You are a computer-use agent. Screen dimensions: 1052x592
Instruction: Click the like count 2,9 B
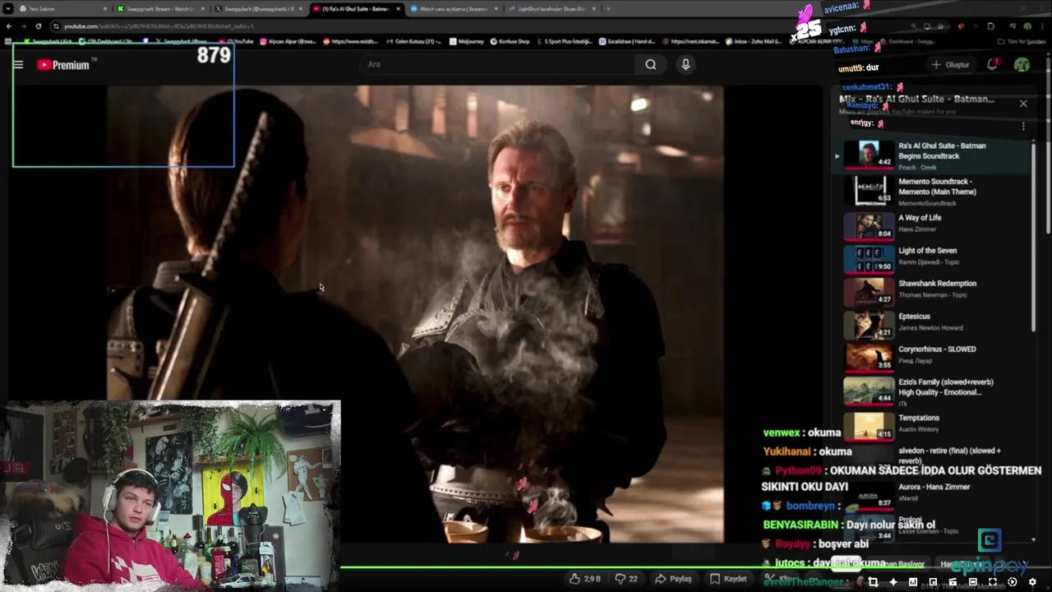click(592, 579)
